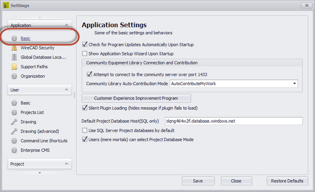Open Drawing (advanced) settings
315x192 pixels.
pyautogui.click(x=40, y=131)
